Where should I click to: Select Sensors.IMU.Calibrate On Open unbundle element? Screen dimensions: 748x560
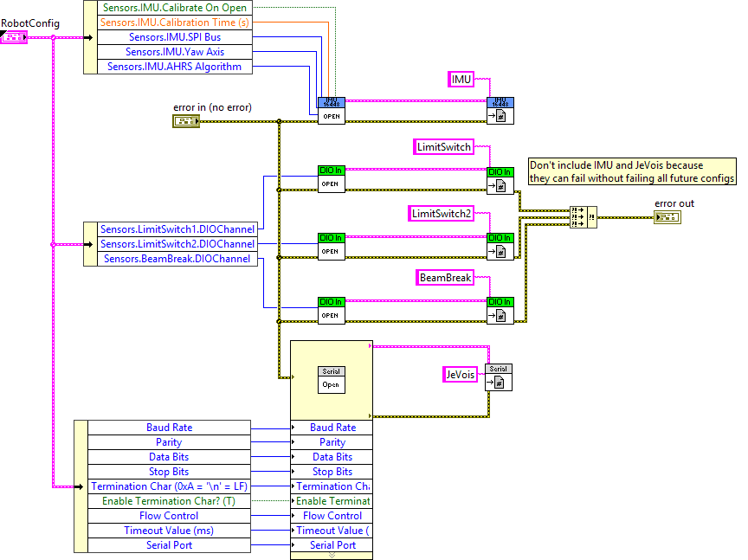[174, 8]
